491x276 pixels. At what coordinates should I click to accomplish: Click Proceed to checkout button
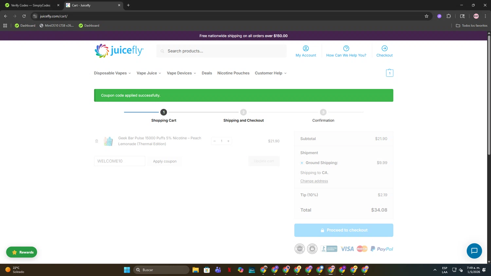344,230
